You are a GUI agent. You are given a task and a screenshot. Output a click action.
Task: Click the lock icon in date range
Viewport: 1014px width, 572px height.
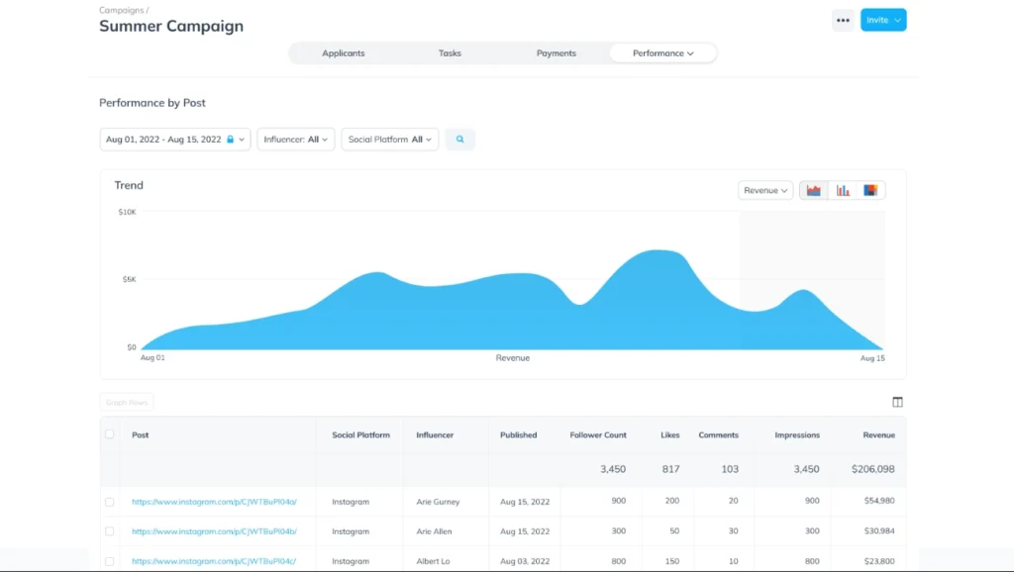pyautogui.click(x=231, y=140)
